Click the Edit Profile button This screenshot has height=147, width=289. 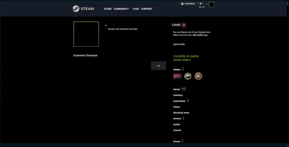(x=179, y=44)
